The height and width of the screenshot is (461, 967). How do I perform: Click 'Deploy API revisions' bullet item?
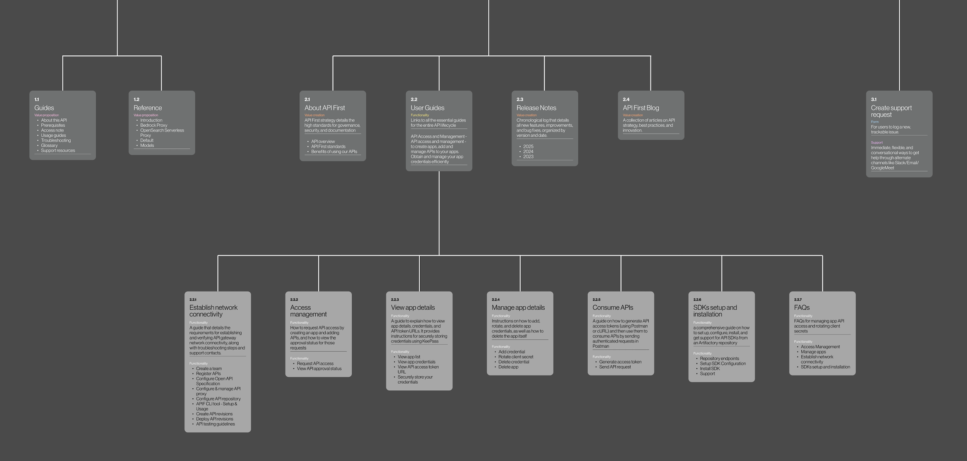215,419
